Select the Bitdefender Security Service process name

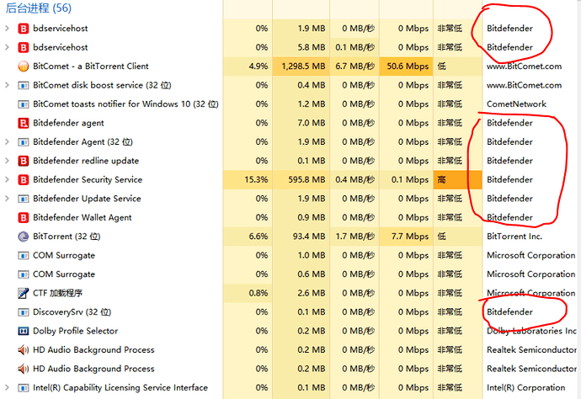pos(88,179)
